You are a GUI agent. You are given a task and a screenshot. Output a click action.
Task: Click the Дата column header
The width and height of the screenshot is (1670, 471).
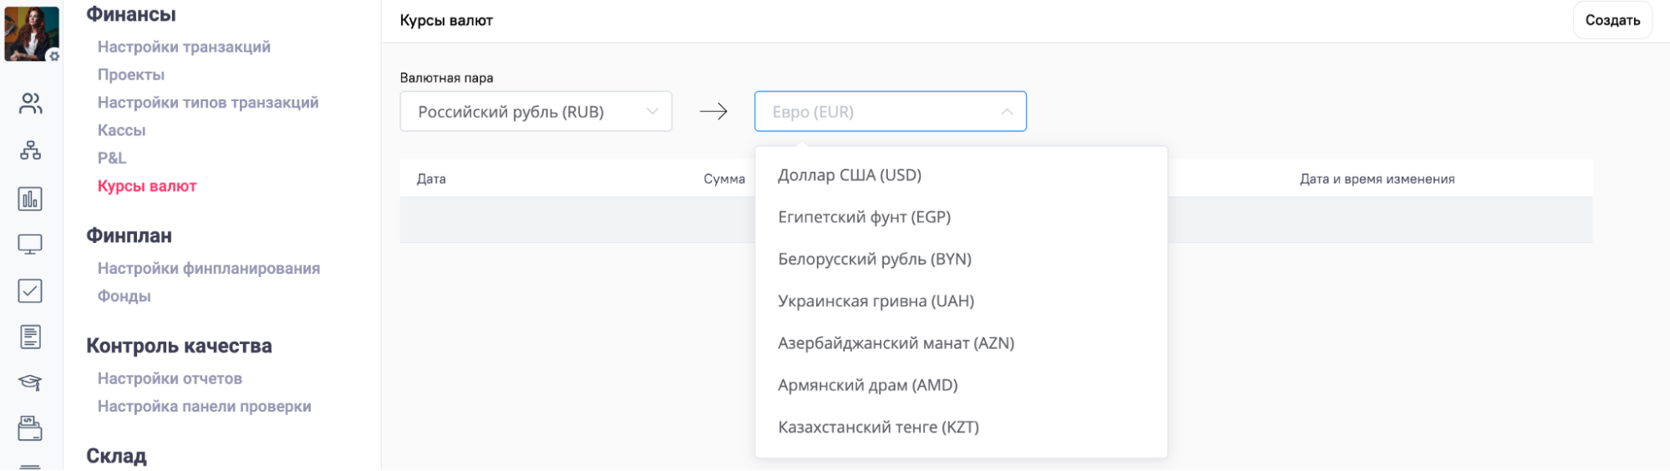tap(431, 179)
